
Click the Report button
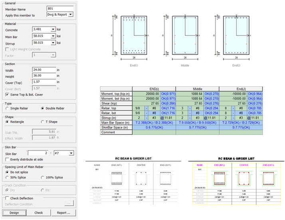tap(63, 212)
